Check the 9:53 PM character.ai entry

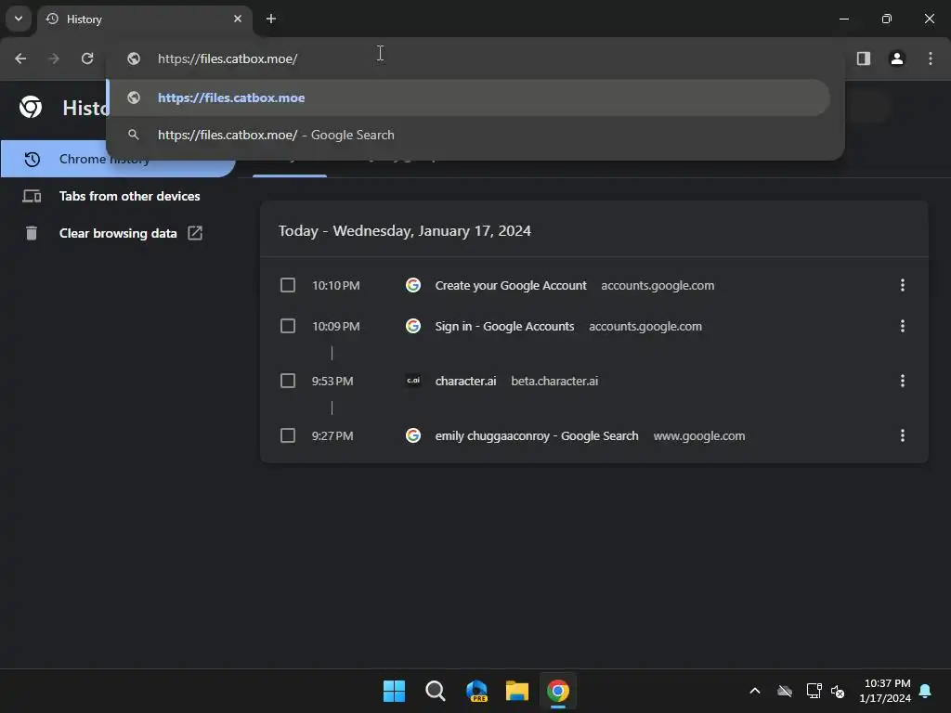288,381
